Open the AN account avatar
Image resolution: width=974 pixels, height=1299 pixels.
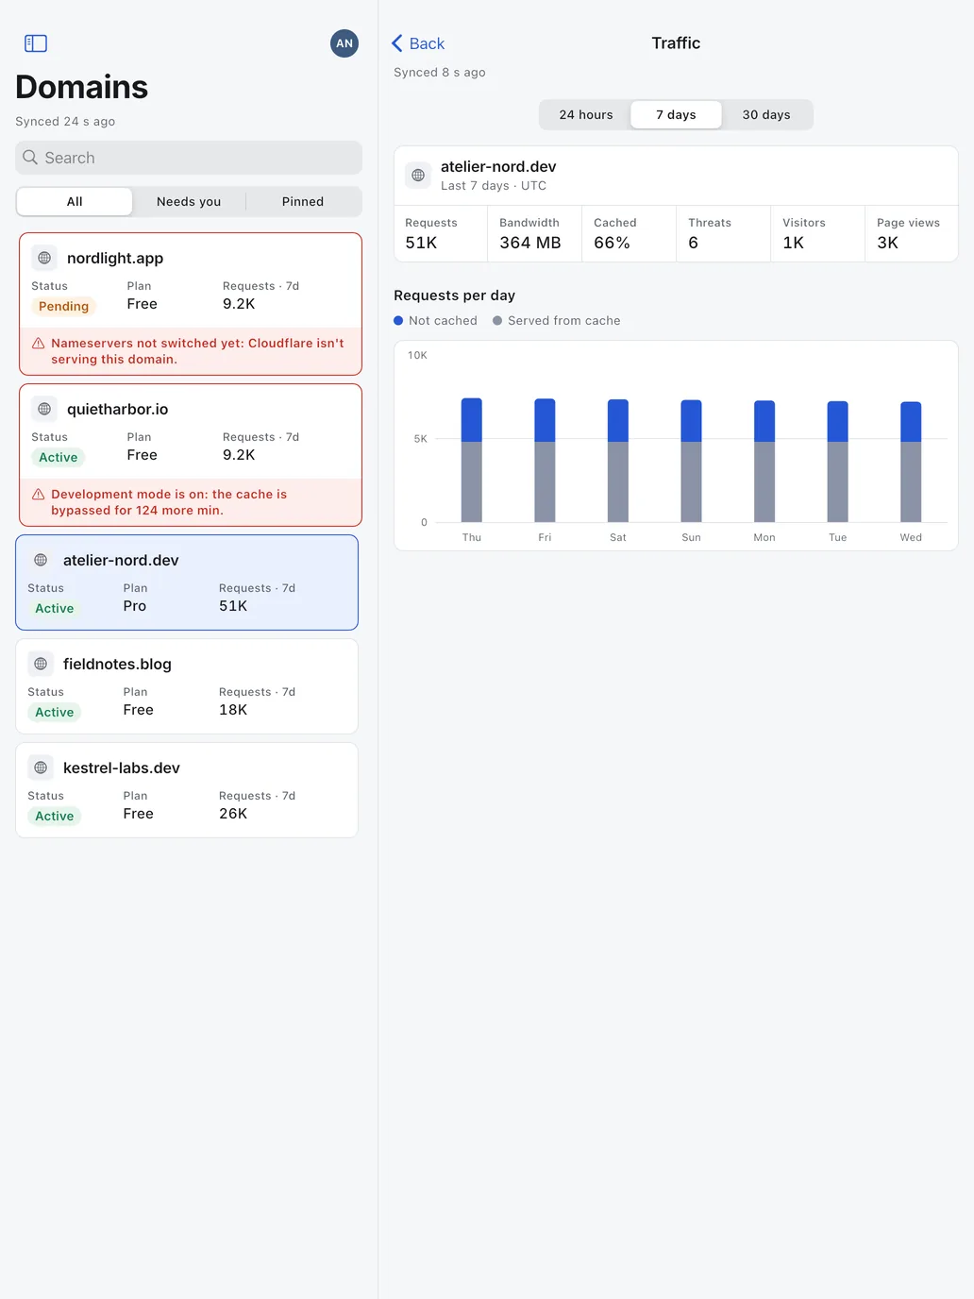point(344,43)
